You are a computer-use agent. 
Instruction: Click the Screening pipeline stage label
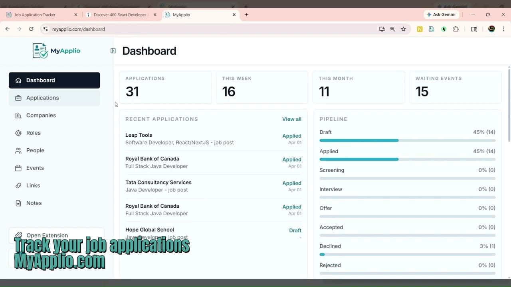(x=332, y=170)
